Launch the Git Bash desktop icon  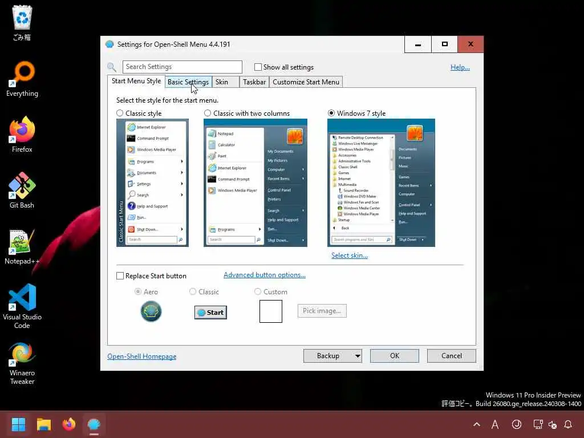pos(22,190)
